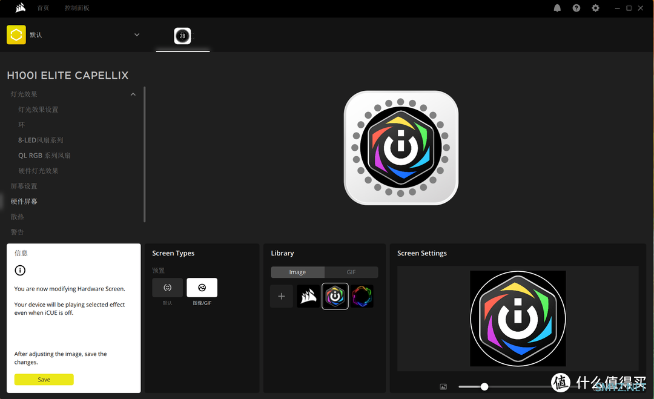Viewport: 654px width, 399px height.
Task: Select the Corsair sails library thumbnail
Action: [x=308, y=297]
